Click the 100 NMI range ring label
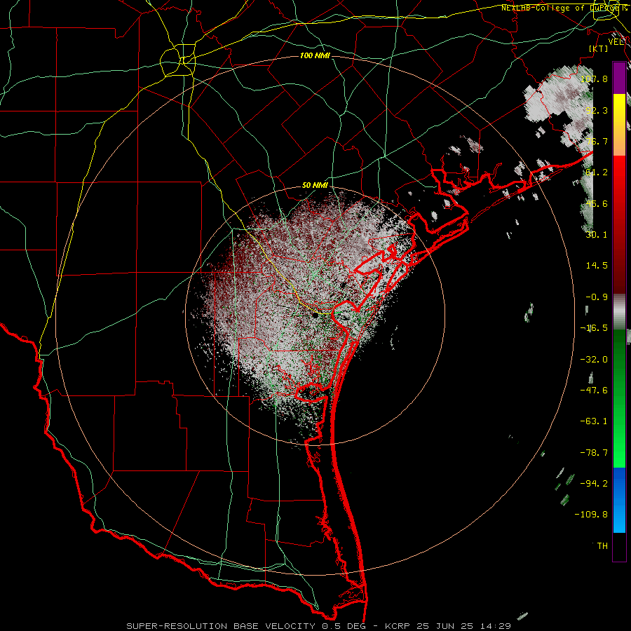Image resolution: width=631 pixels, height=631 pixels. coord(315,55)
